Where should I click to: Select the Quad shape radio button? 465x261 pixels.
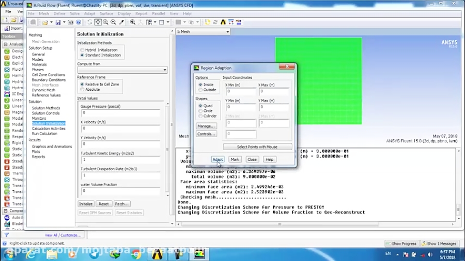click(200, 106)
